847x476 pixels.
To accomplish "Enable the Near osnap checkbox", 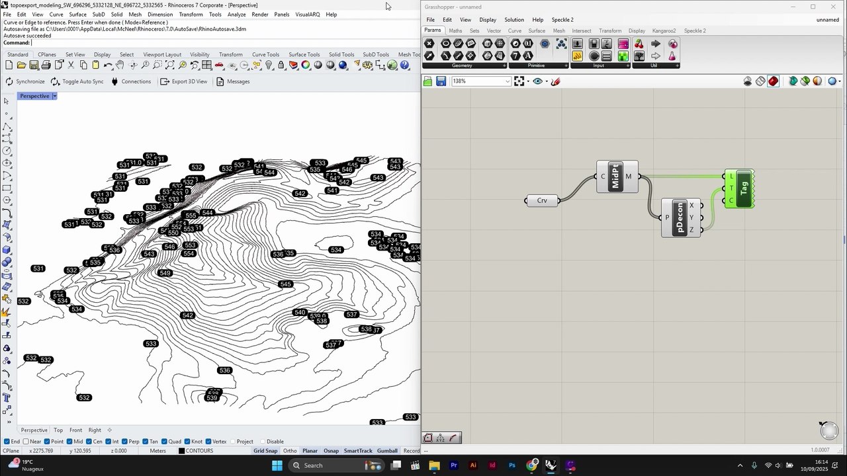I will tap(26, 442).
